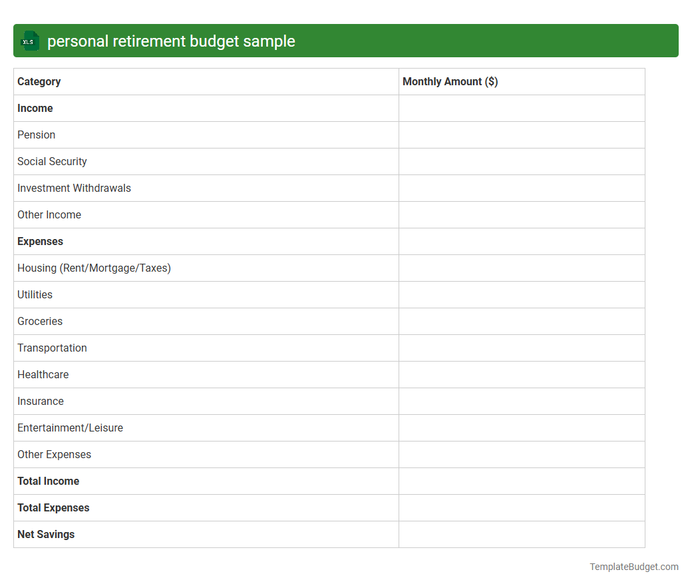The image size is (692, 586).
Task: Click the Groceries row
Action: pos(40,321)
